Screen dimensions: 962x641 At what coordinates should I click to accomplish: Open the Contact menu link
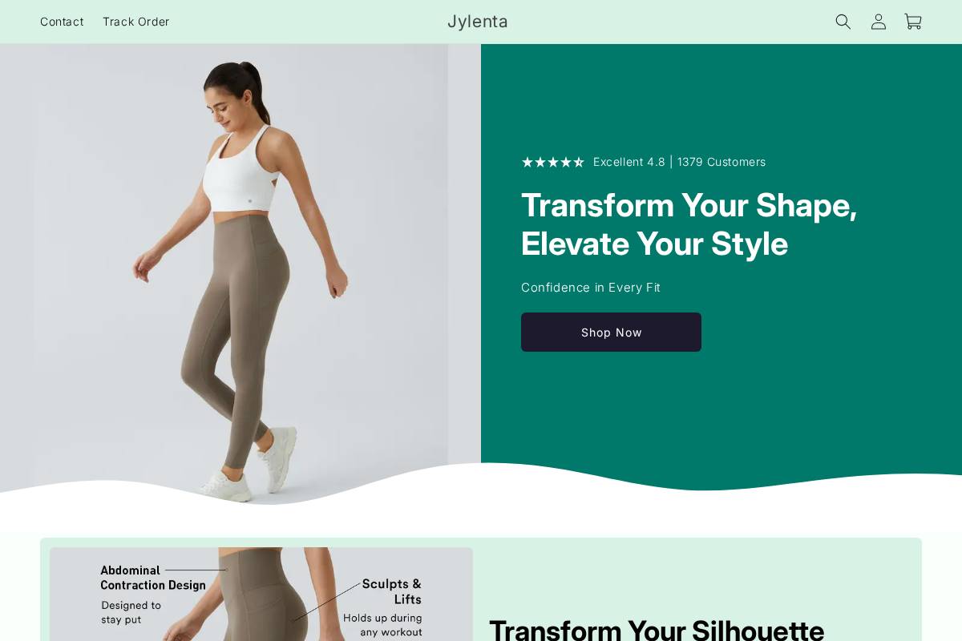point(62,22)
